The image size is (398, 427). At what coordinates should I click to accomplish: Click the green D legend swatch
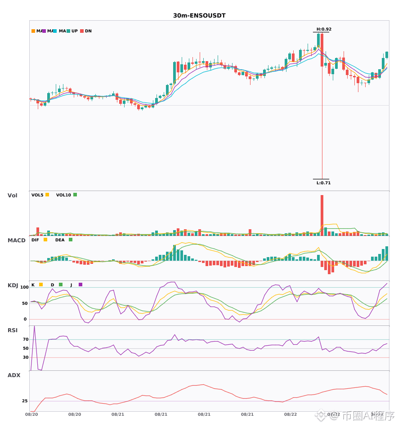click(x=61, y=285)
